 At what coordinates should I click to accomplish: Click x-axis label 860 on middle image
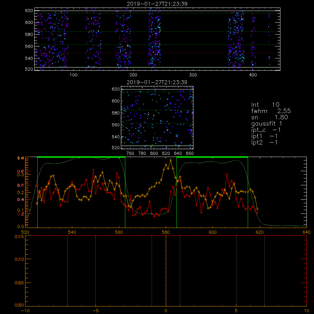click(190, 154)
